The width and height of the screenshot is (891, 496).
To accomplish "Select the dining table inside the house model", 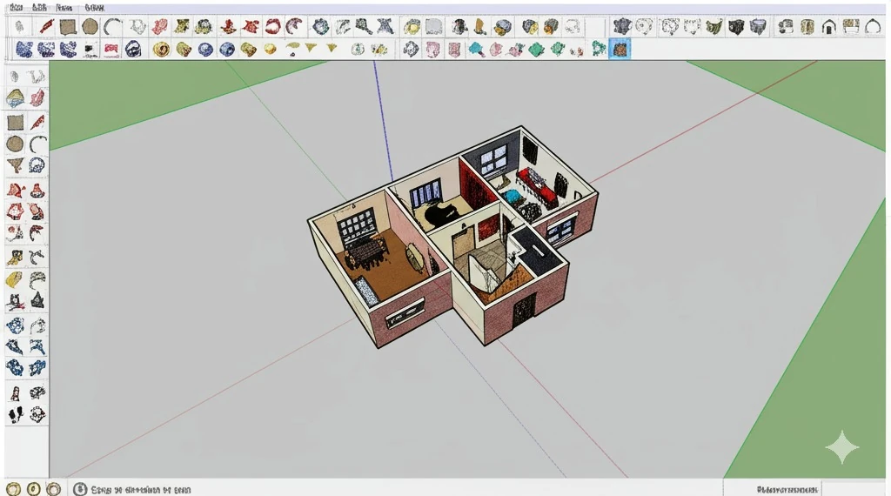I will [x=365, y=252].
